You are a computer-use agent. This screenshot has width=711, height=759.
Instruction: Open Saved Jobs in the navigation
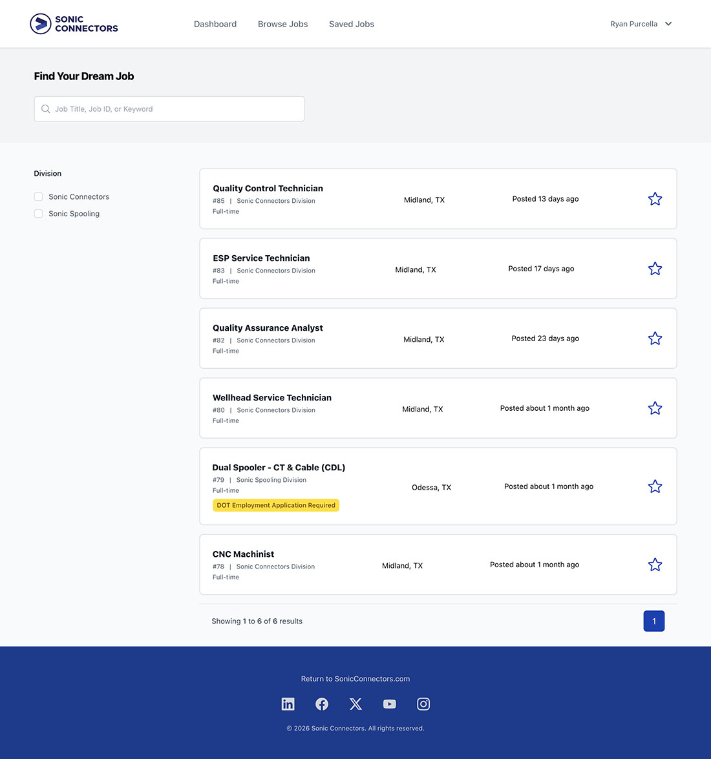tap(352, 24)
